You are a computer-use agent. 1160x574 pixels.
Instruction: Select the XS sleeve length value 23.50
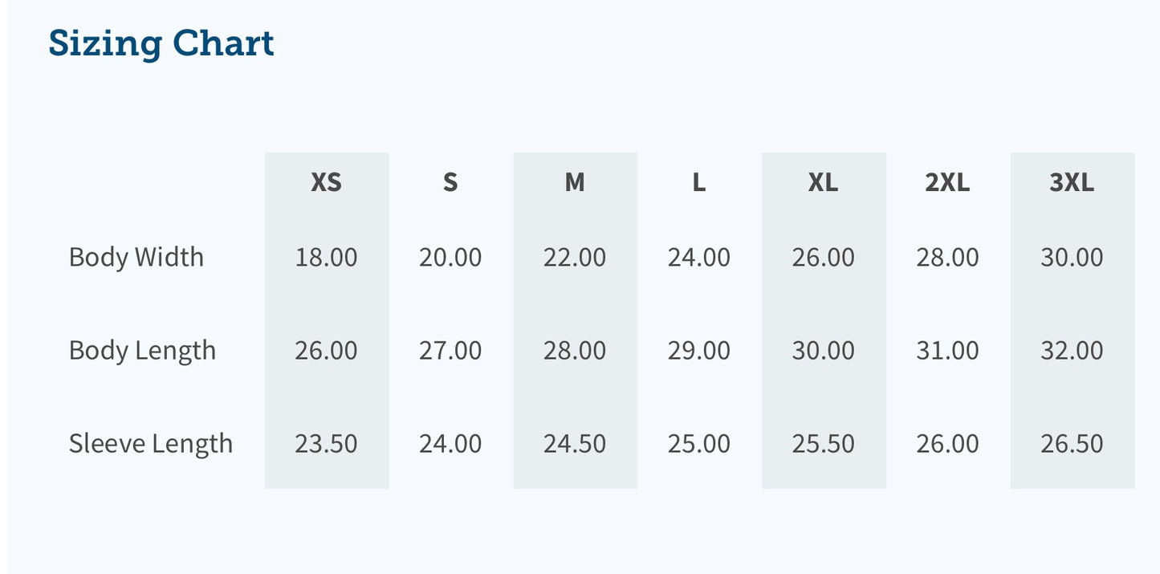[x=326, y=444]
